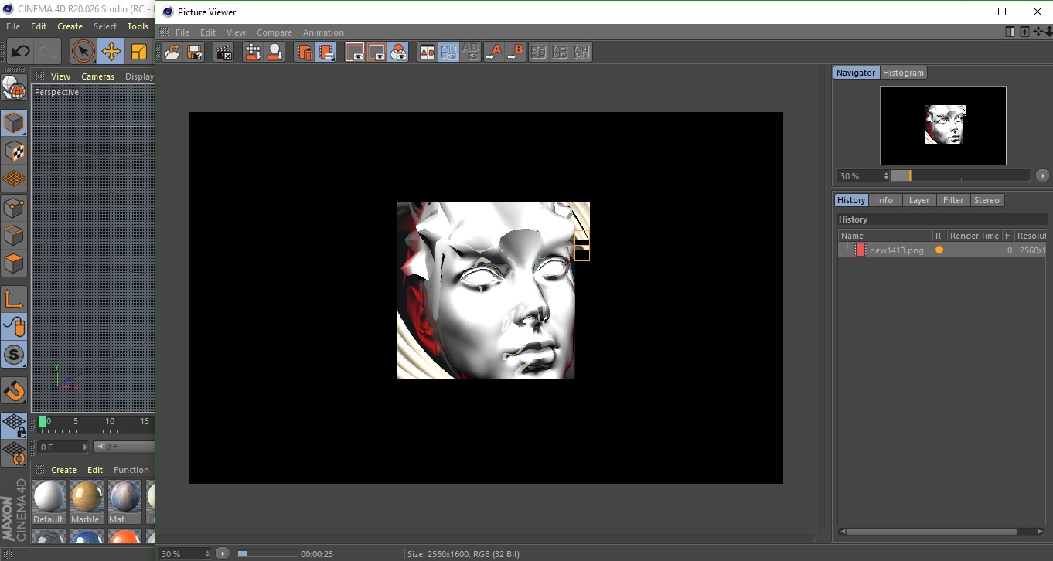Click the Remove Image trash icon
The height and width of the screenshot is (561, 1053).
coord(305,53)
